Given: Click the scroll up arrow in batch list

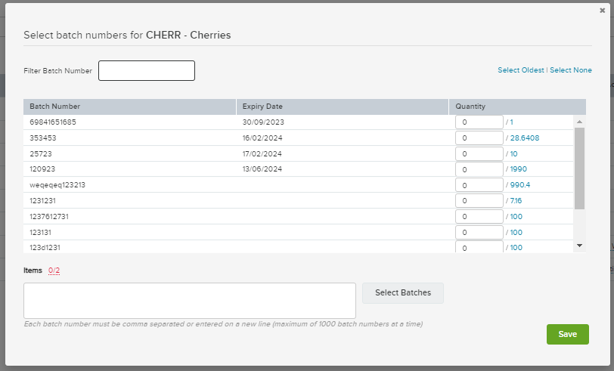Looking at the screenshot, I should pos(579,122).
